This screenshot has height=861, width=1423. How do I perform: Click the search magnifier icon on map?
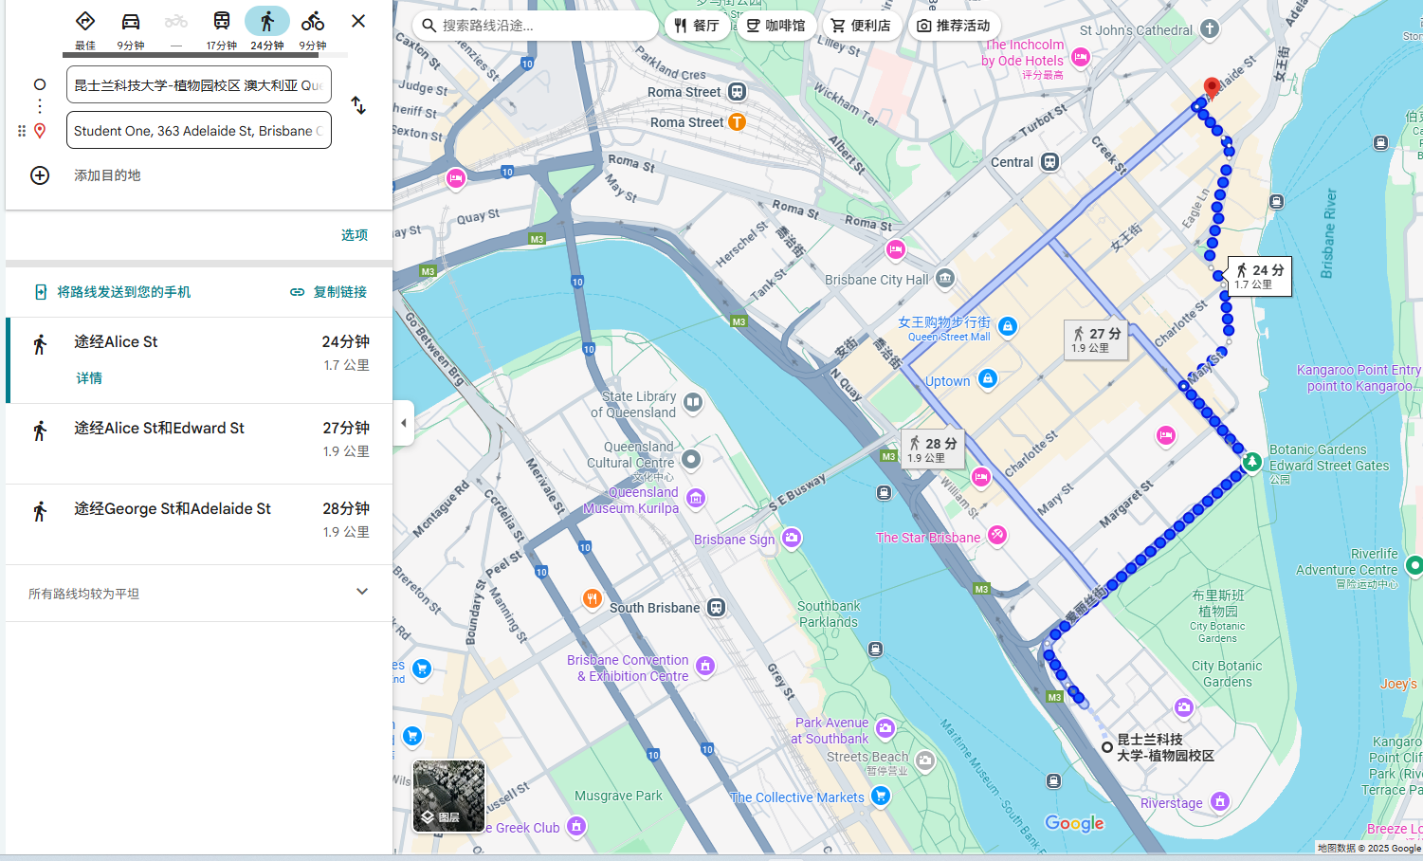429,26
